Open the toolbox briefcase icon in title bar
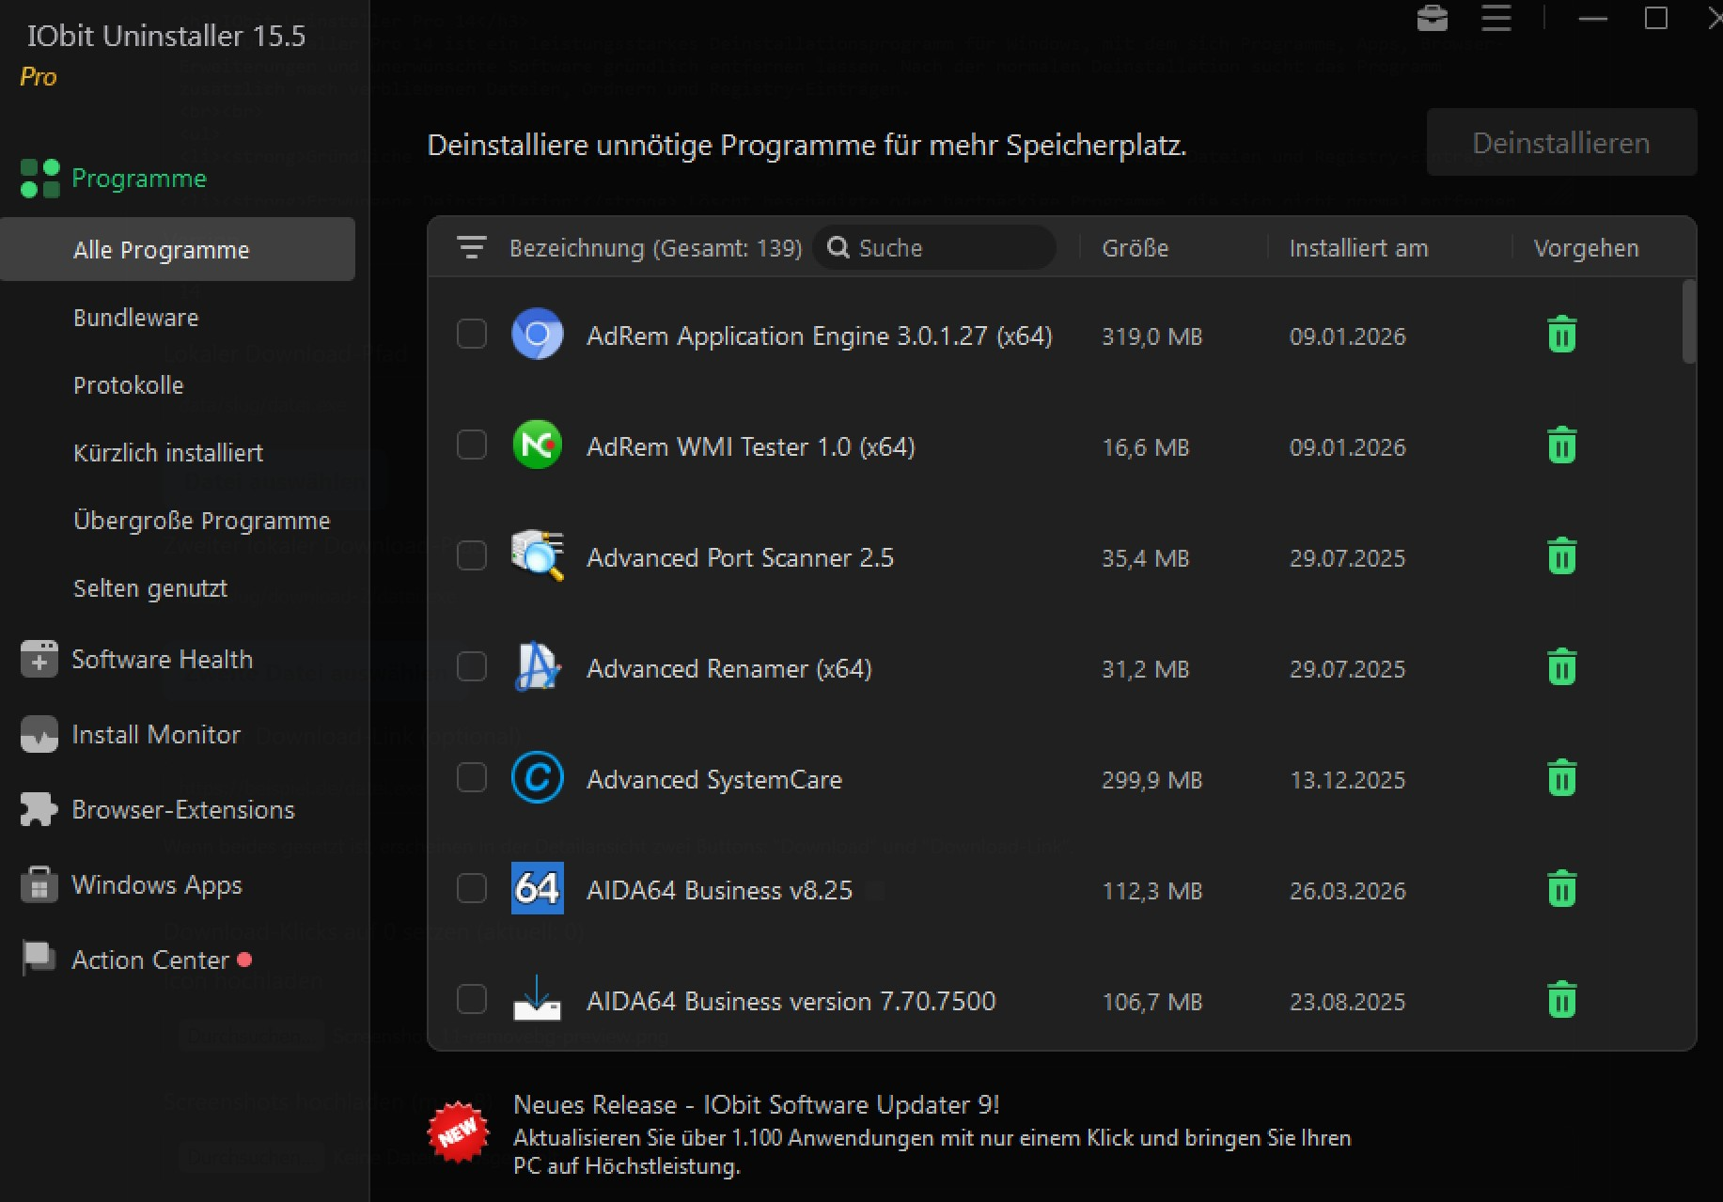The width and height of the screenshot is (1723, 1202). 1432,18
